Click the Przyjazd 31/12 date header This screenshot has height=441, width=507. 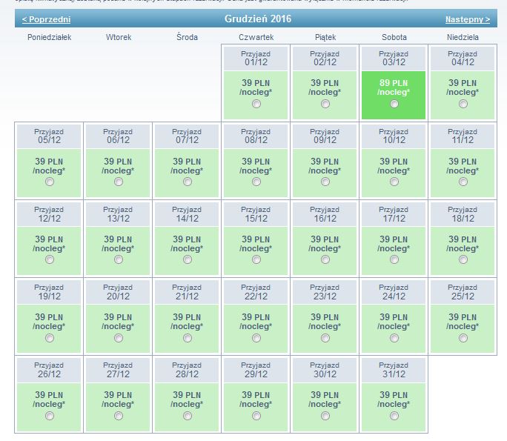coord(394,370)
